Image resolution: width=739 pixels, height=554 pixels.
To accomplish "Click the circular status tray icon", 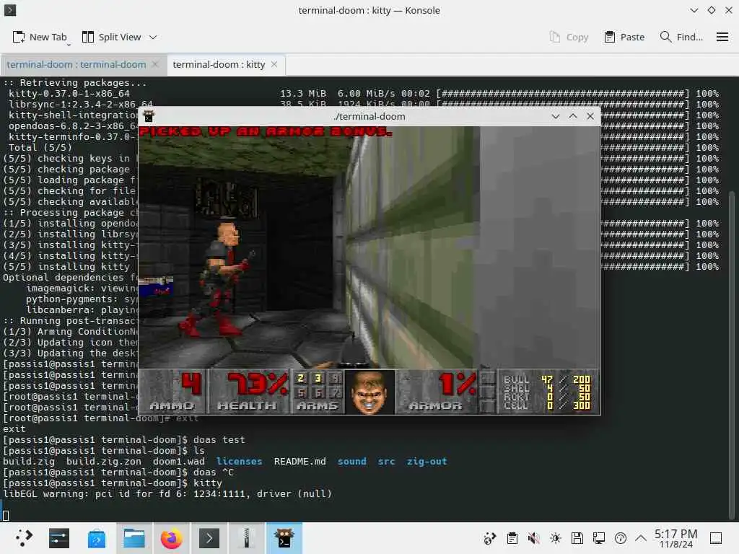I will (620, 538).
